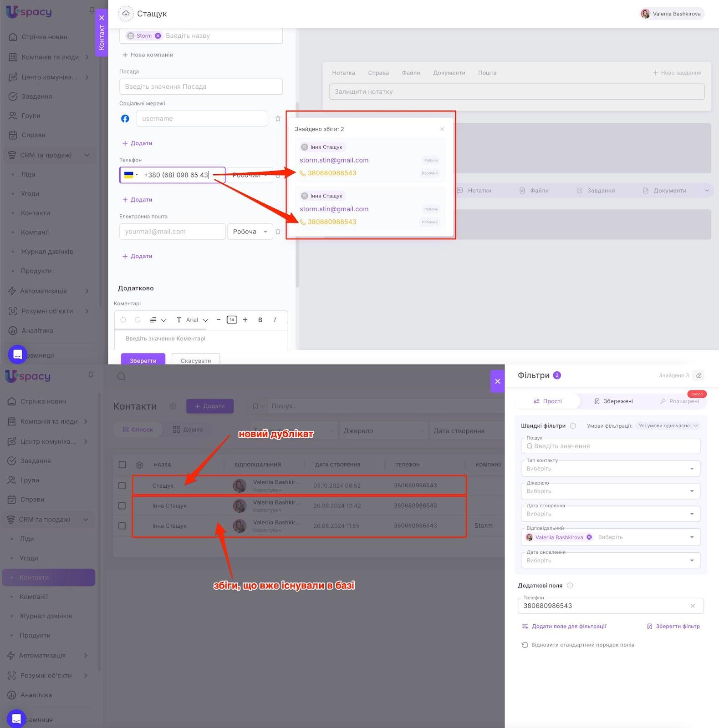Viewport: 719px width, 728px height.
Task: Tick the checkbox for the 26.08.2024 11:55 row
Action: [x=122, y=526]
